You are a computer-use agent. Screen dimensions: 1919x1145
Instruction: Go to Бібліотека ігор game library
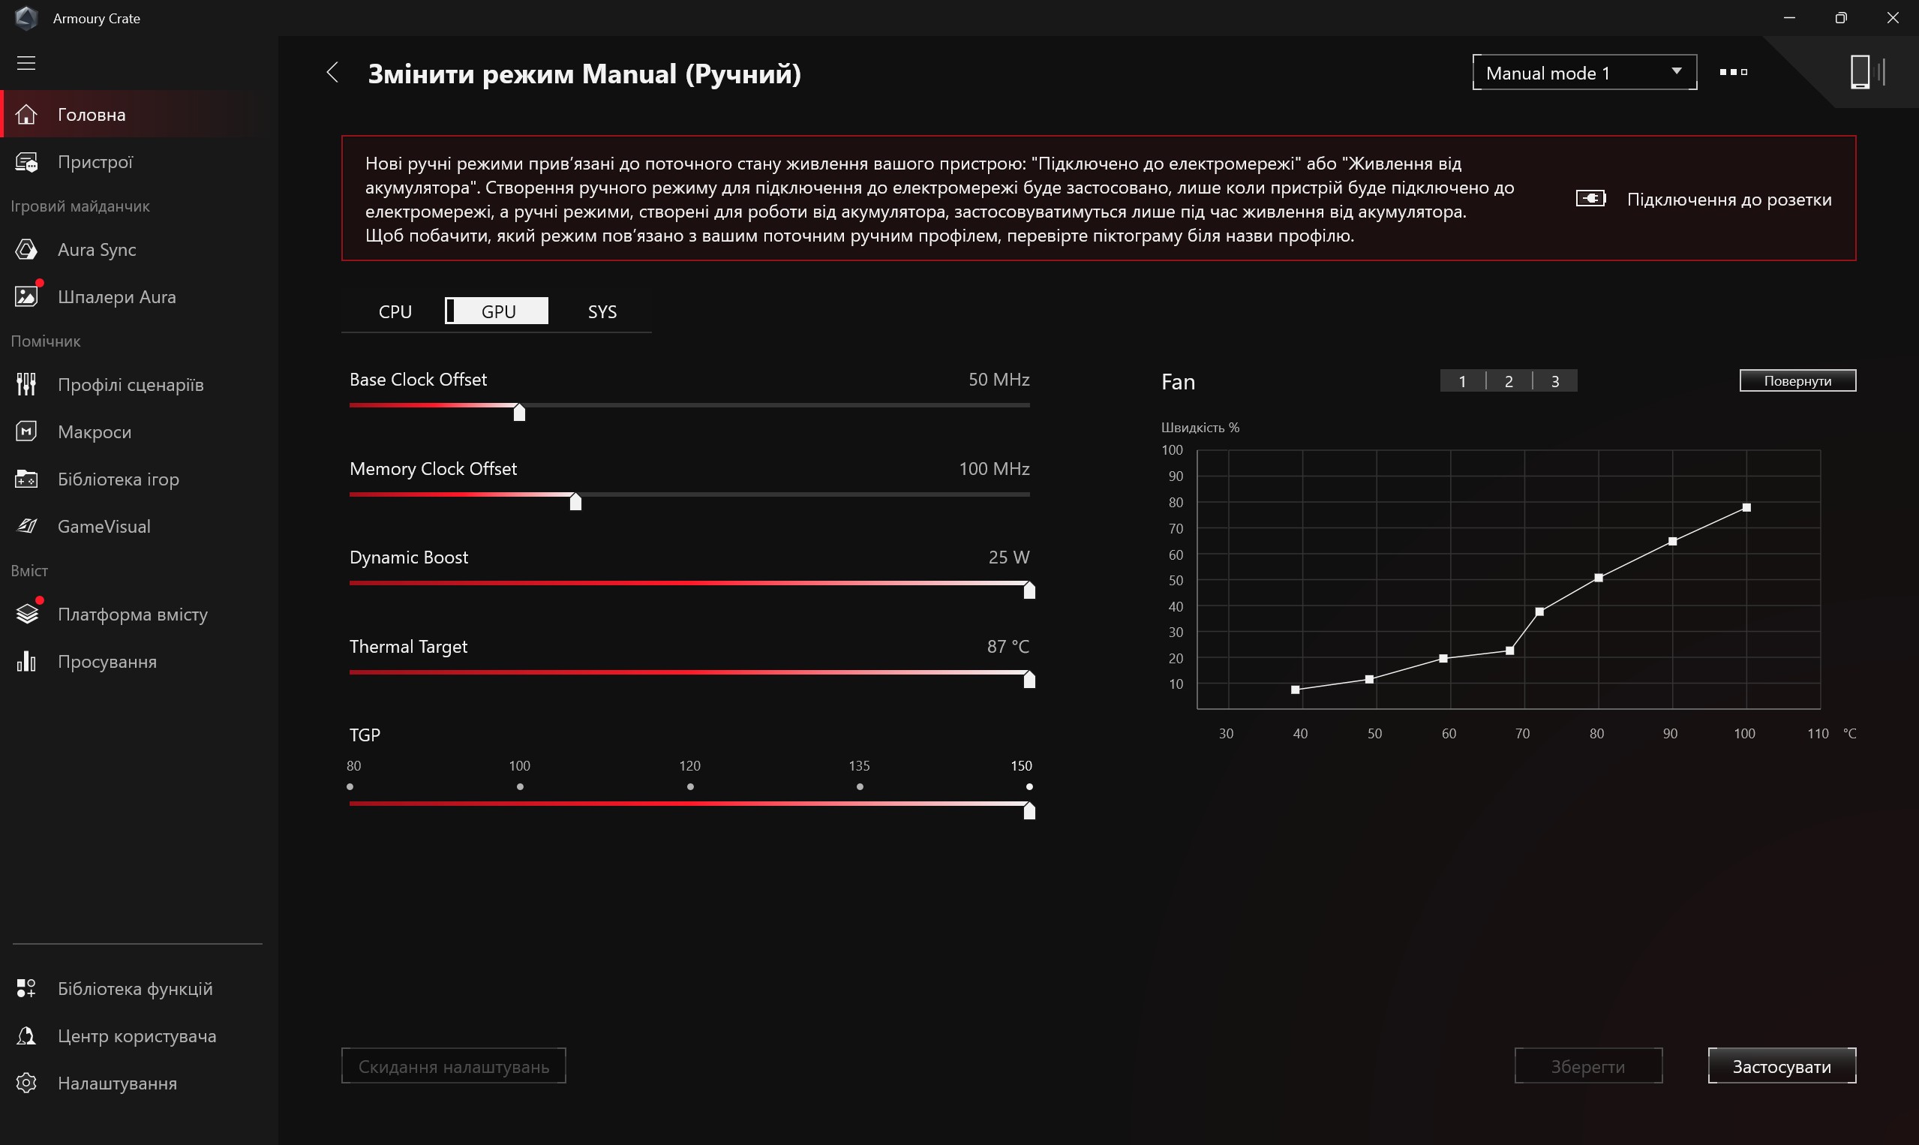point(118,479)
